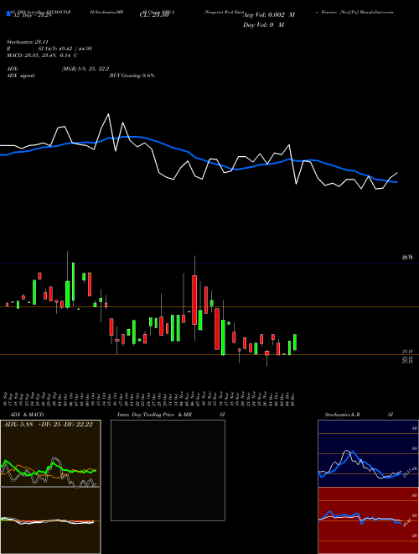Click the "Avg Vol: 0.002 M" label
The height and width of the screenshot is (554, 419).
click(x=269, y=15)
